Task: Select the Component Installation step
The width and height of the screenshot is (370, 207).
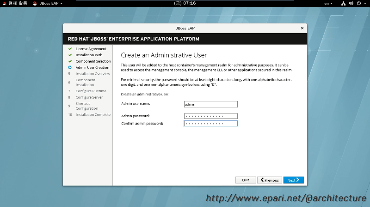Action: coord(86,83)
